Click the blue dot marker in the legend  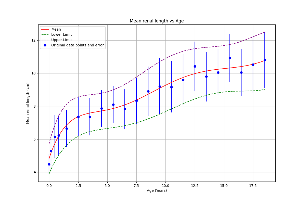[45, 45]
